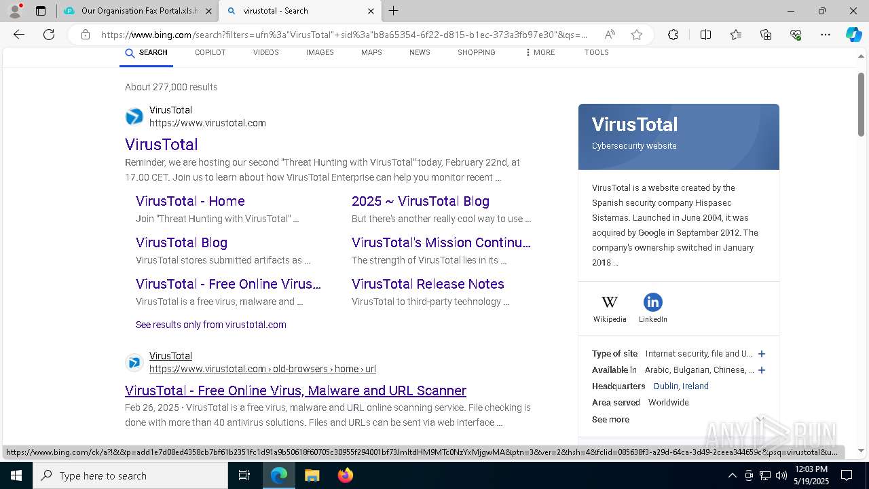See results only from virustotal.com
This screenshot has width=869, height=489.
point(211,325)
